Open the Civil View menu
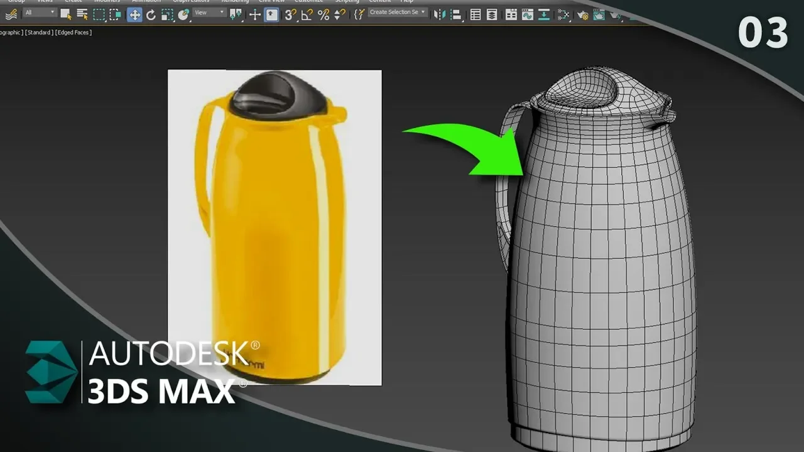Image resolution: width=804 pixels, height=452 pixels. (271, 1)
